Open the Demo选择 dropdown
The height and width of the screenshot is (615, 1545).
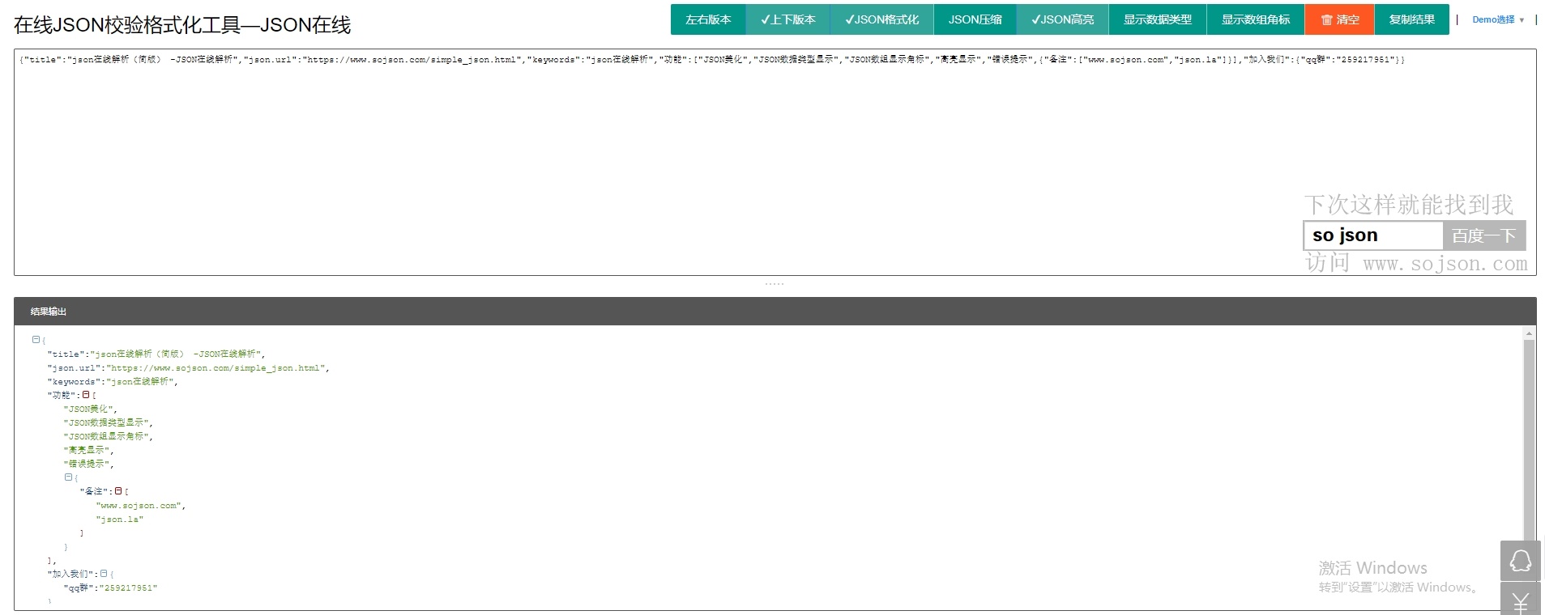tap(1497, 19)
